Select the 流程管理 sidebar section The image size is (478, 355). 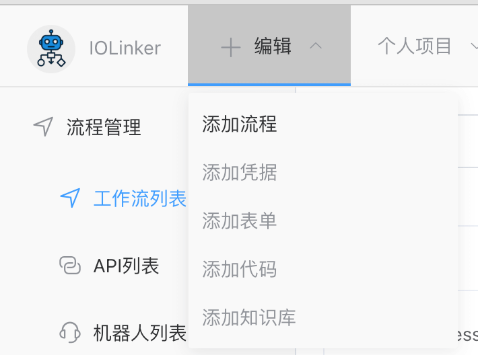click(x=104, y=127)
